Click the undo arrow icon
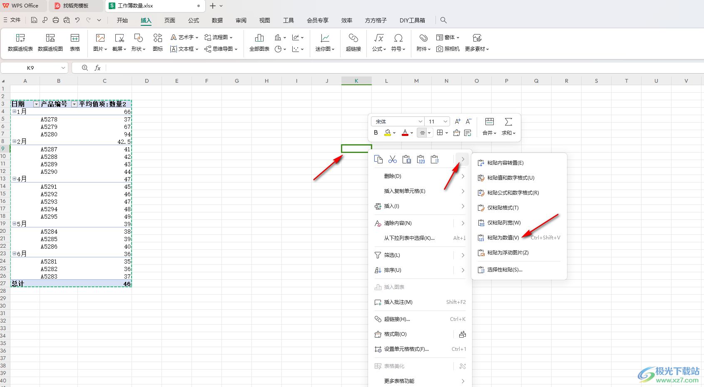 (x=77, y=20)
